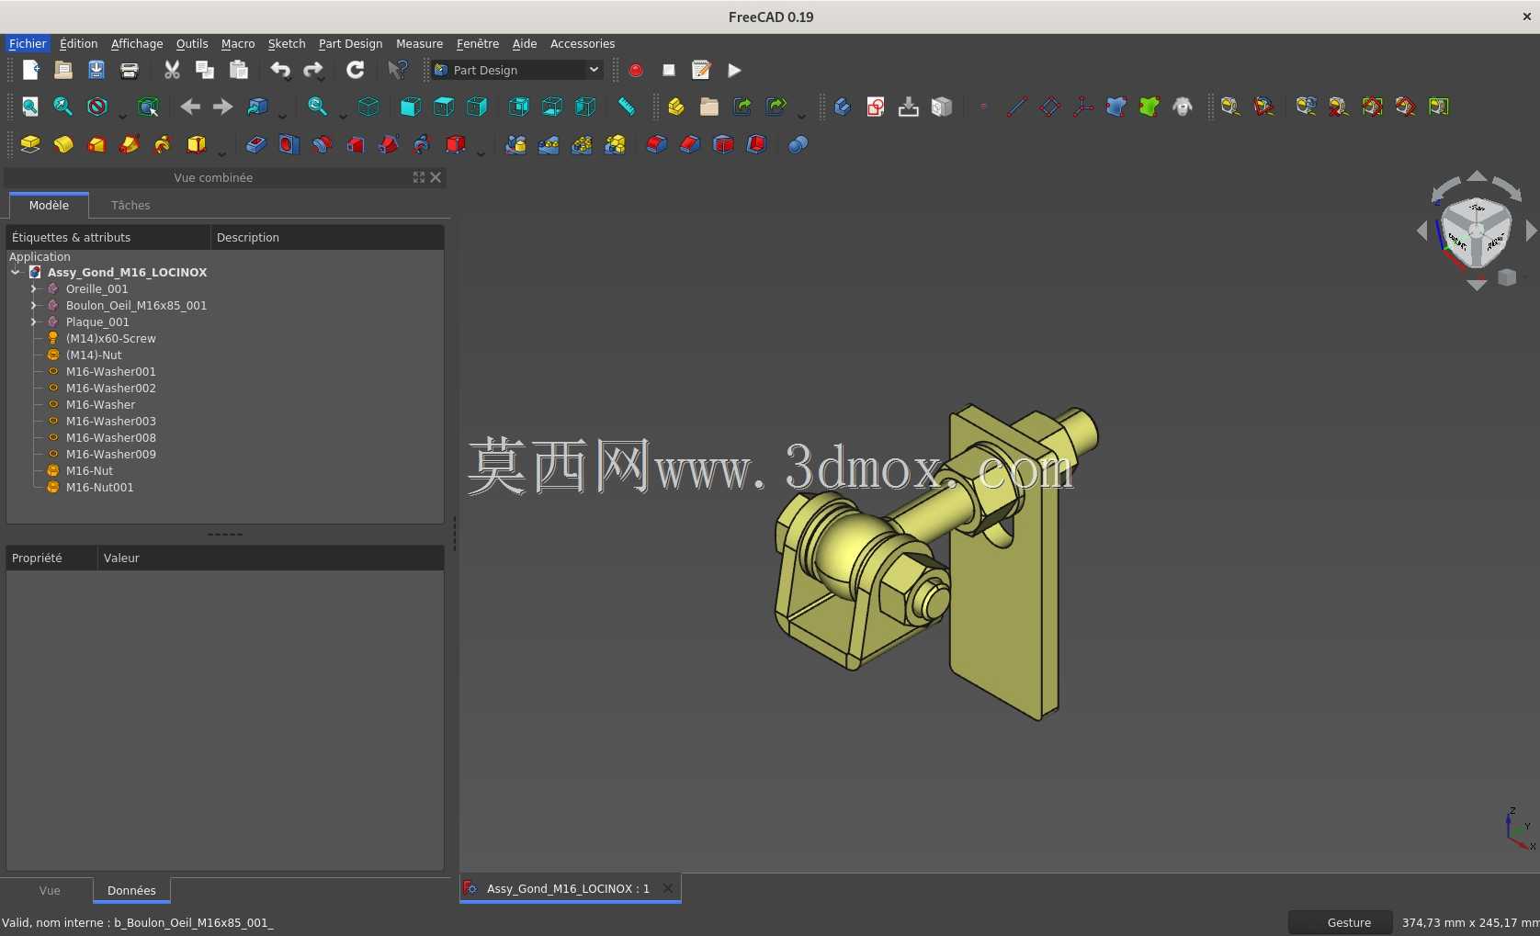Click the Boolean operation icon

pos(798,144)
